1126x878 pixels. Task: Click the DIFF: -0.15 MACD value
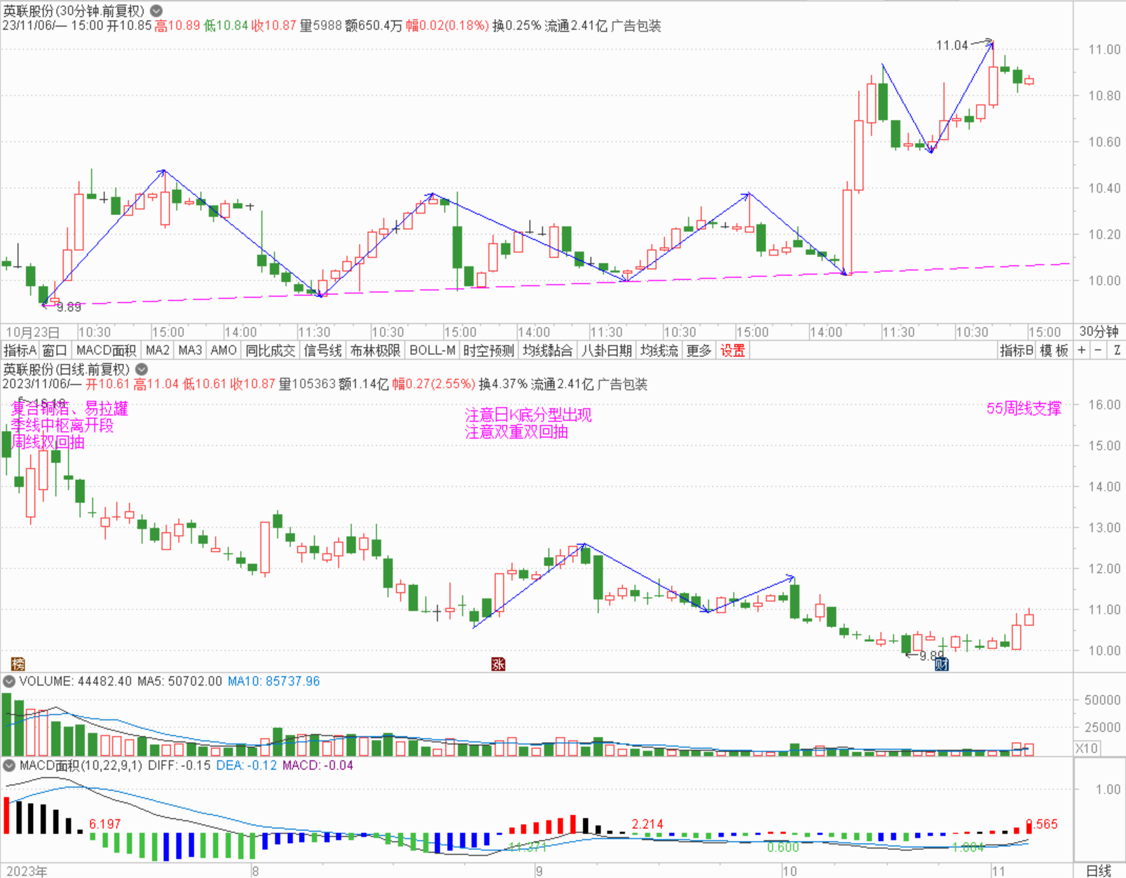click(179, 765)
